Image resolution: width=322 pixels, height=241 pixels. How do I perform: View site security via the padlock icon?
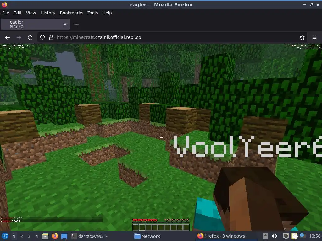51,38
